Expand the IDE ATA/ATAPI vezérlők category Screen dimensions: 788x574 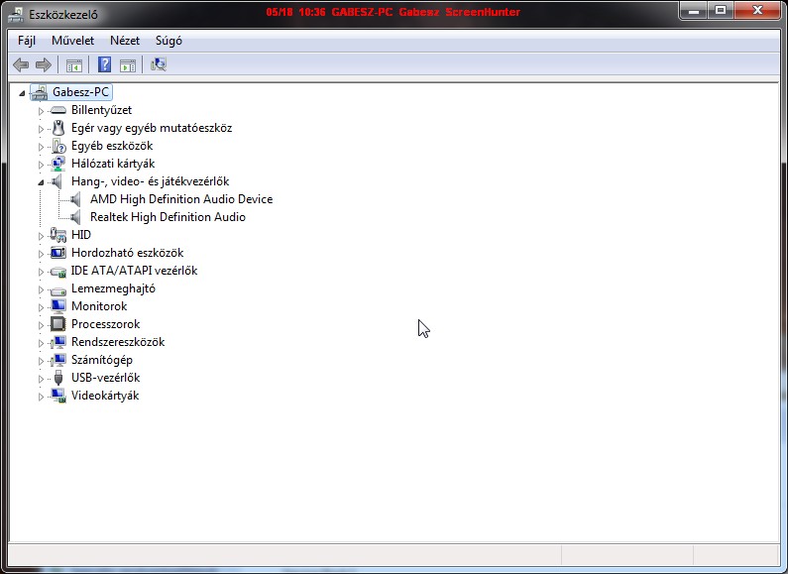pyautogui.click(x=41, y=272)
